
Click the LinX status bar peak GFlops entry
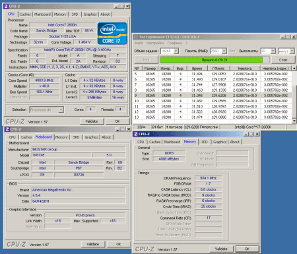point(201,127)
